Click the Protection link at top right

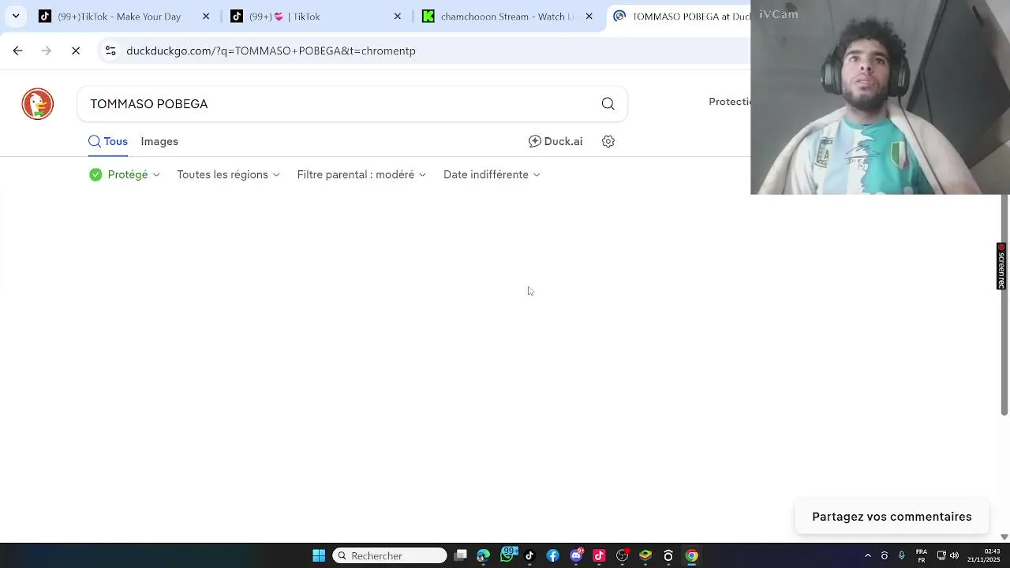[730, 102]
